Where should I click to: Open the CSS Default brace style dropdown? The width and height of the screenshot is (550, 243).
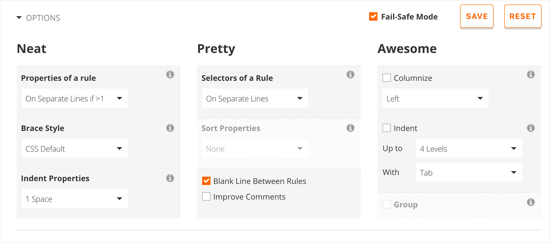75,148
